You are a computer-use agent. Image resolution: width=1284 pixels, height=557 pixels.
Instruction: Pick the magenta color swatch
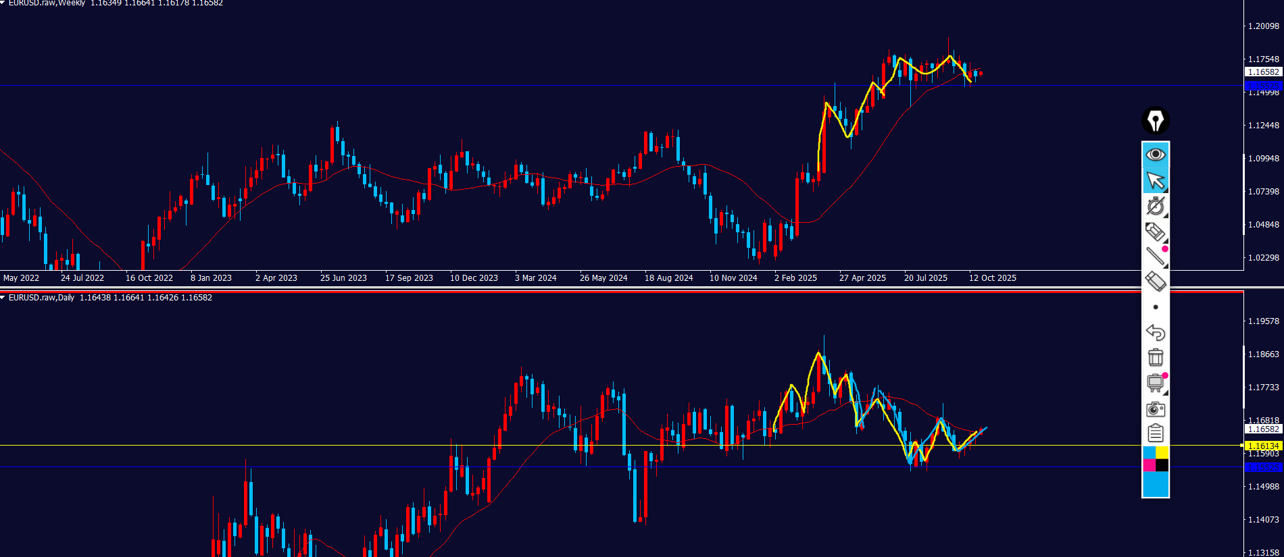[x=1149, y=465]
